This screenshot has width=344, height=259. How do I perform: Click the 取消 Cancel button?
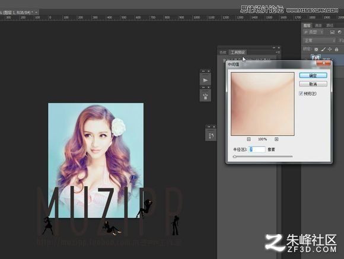tap(313, 84)
